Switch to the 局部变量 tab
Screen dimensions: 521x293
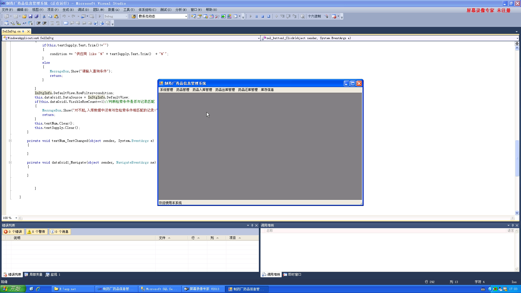33,275
